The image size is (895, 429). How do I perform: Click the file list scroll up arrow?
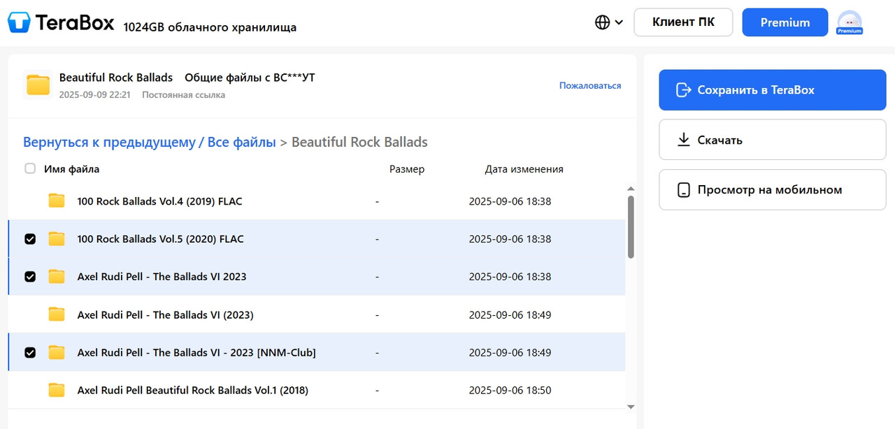pyautogui.click(x=631, y=189)
